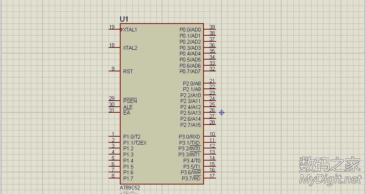Select the P2.7/A15 pin 28

point(210,125)
